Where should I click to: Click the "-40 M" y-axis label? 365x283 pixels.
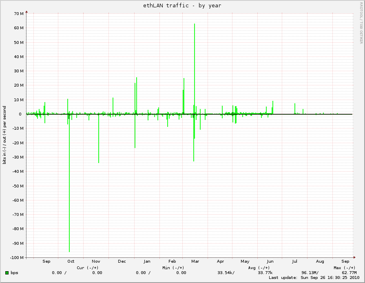(18, 172)
